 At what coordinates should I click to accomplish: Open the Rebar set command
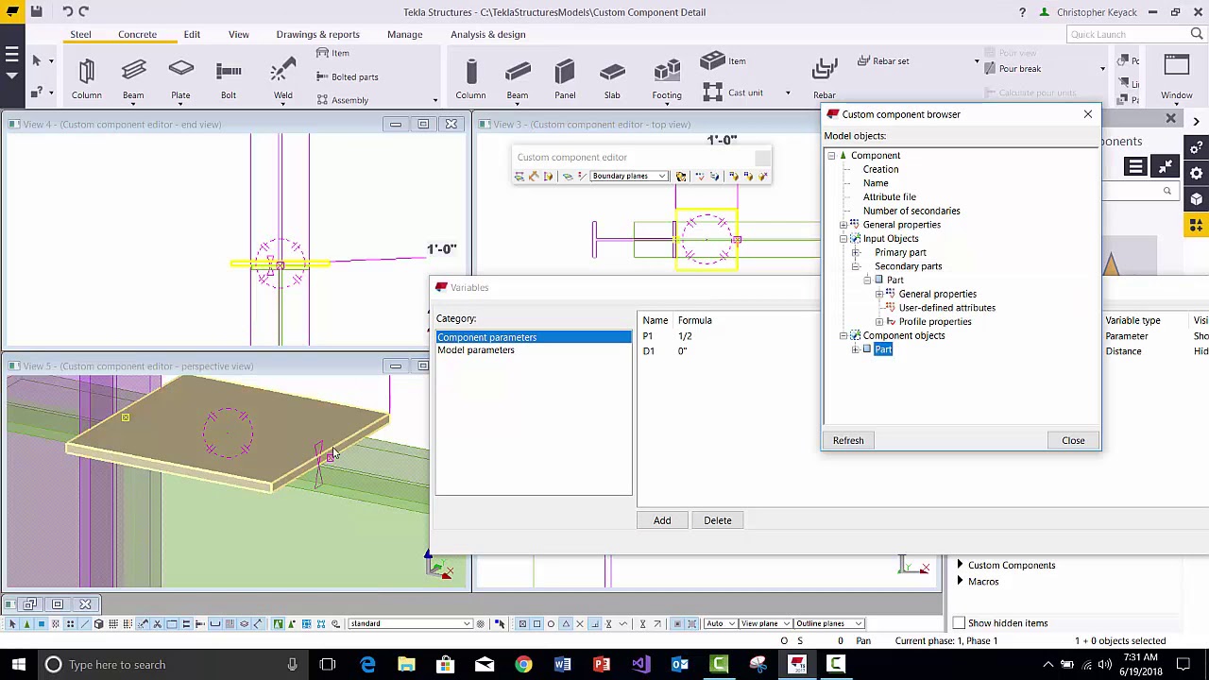coord(883,61)
